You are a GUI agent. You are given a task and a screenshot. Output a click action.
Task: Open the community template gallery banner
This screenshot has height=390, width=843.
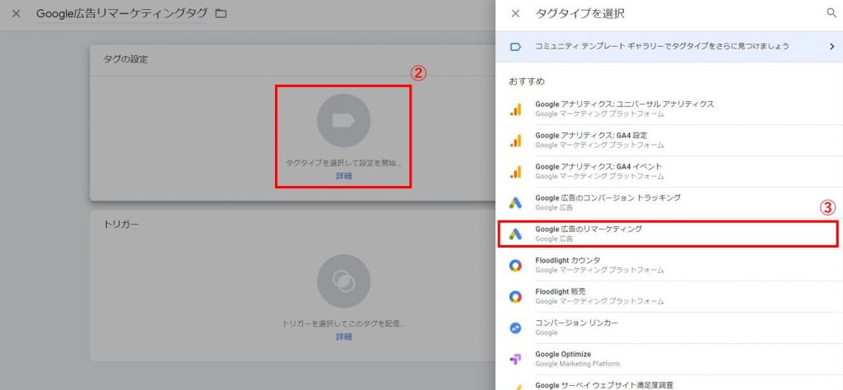click(x=669, y=46)
